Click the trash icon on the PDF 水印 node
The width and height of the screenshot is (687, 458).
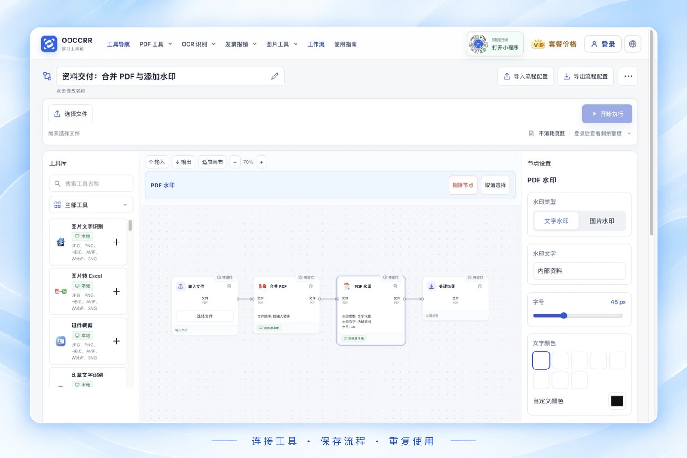[395, 286]
